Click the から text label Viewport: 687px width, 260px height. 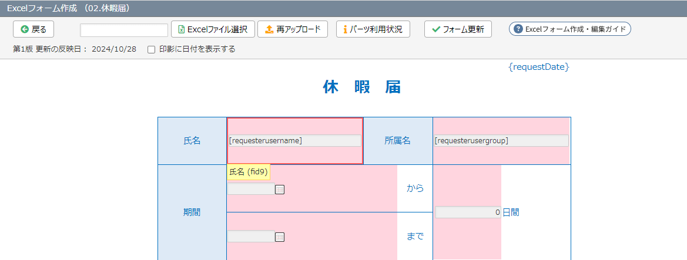coord(415,188)
